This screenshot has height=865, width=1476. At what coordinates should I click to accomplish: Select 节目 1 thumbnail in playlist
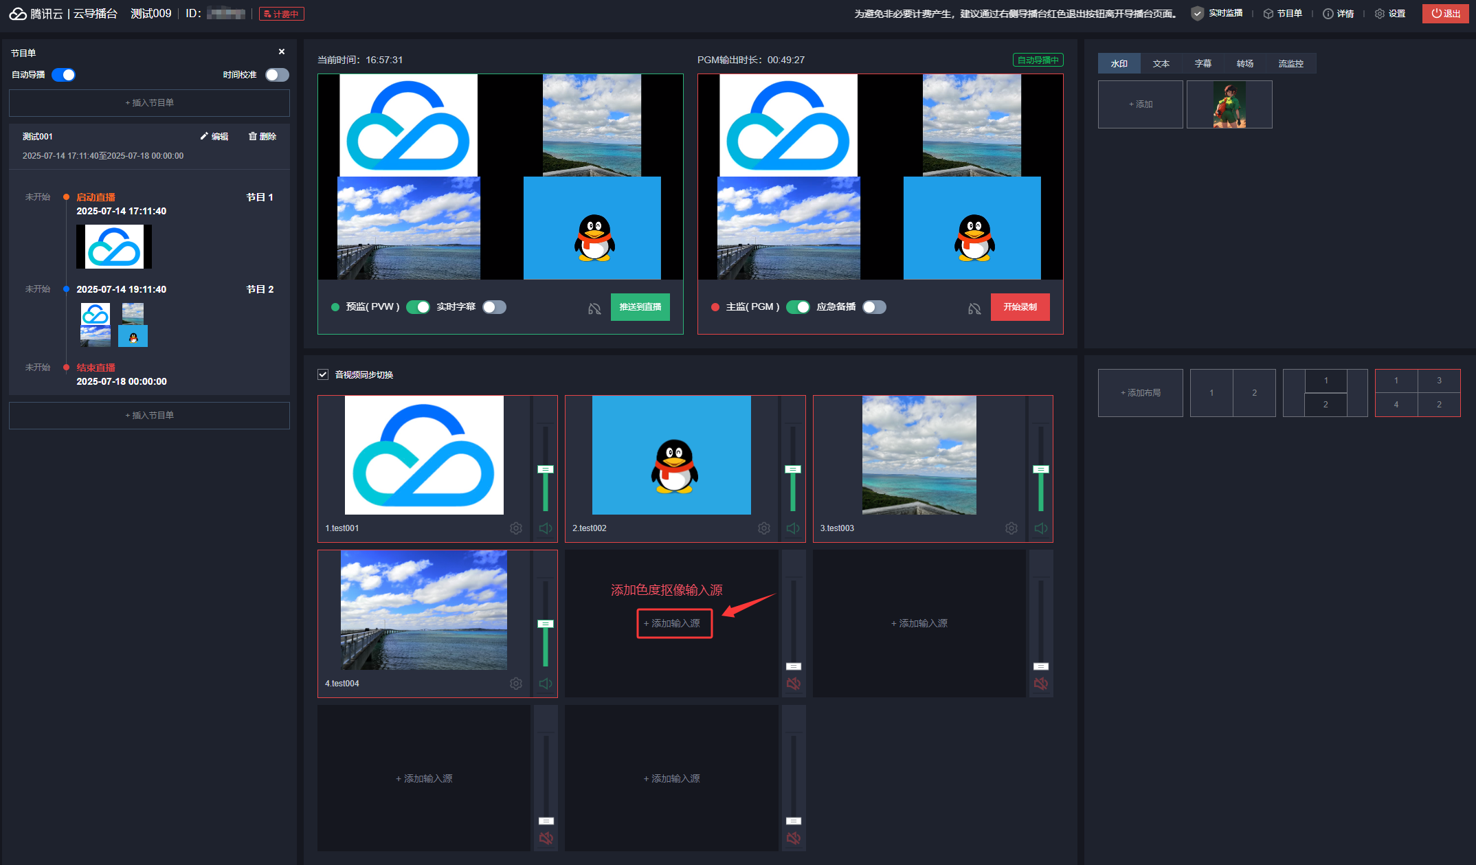tap(114, 247)
